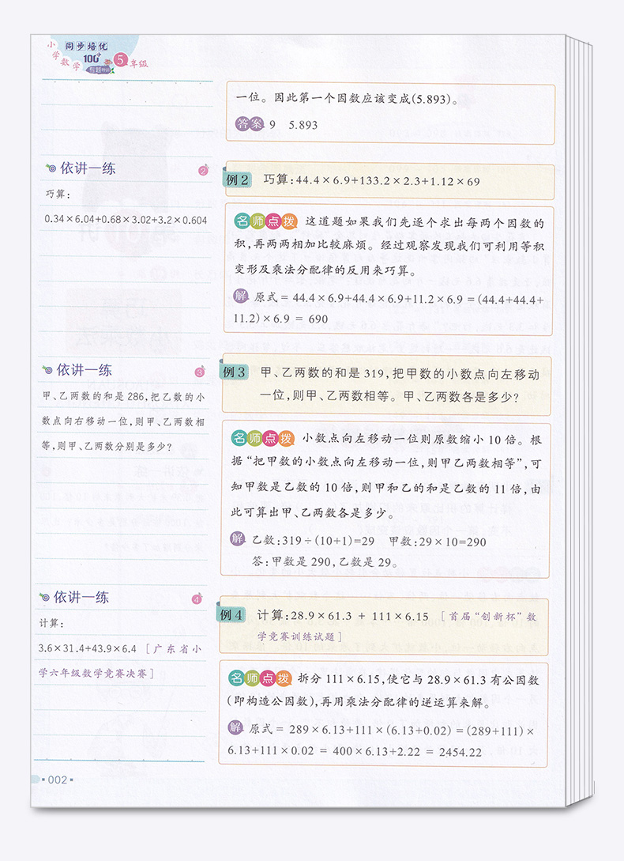This screenshot has height=861, width=624.
Task: Click the 名师点拨 badge under 例3
Action: [263, 438]
